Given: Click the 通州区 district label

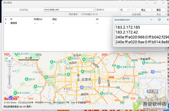Looking at the screenshot, I should point(126,78).
